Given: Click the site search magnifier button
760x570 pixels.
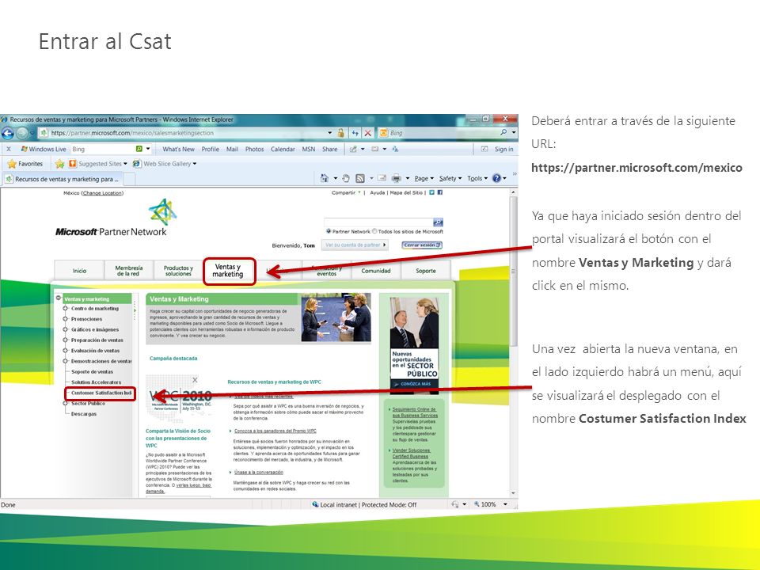Looking at the screenshot, I should coord(438,222).
